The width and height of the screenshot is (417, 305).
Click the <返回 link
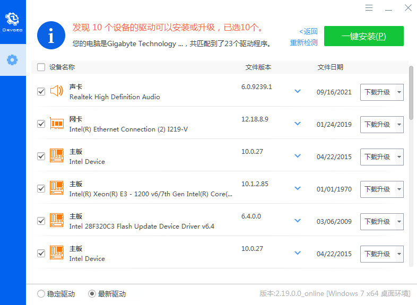pyautogui.click(x=308, y=31)
